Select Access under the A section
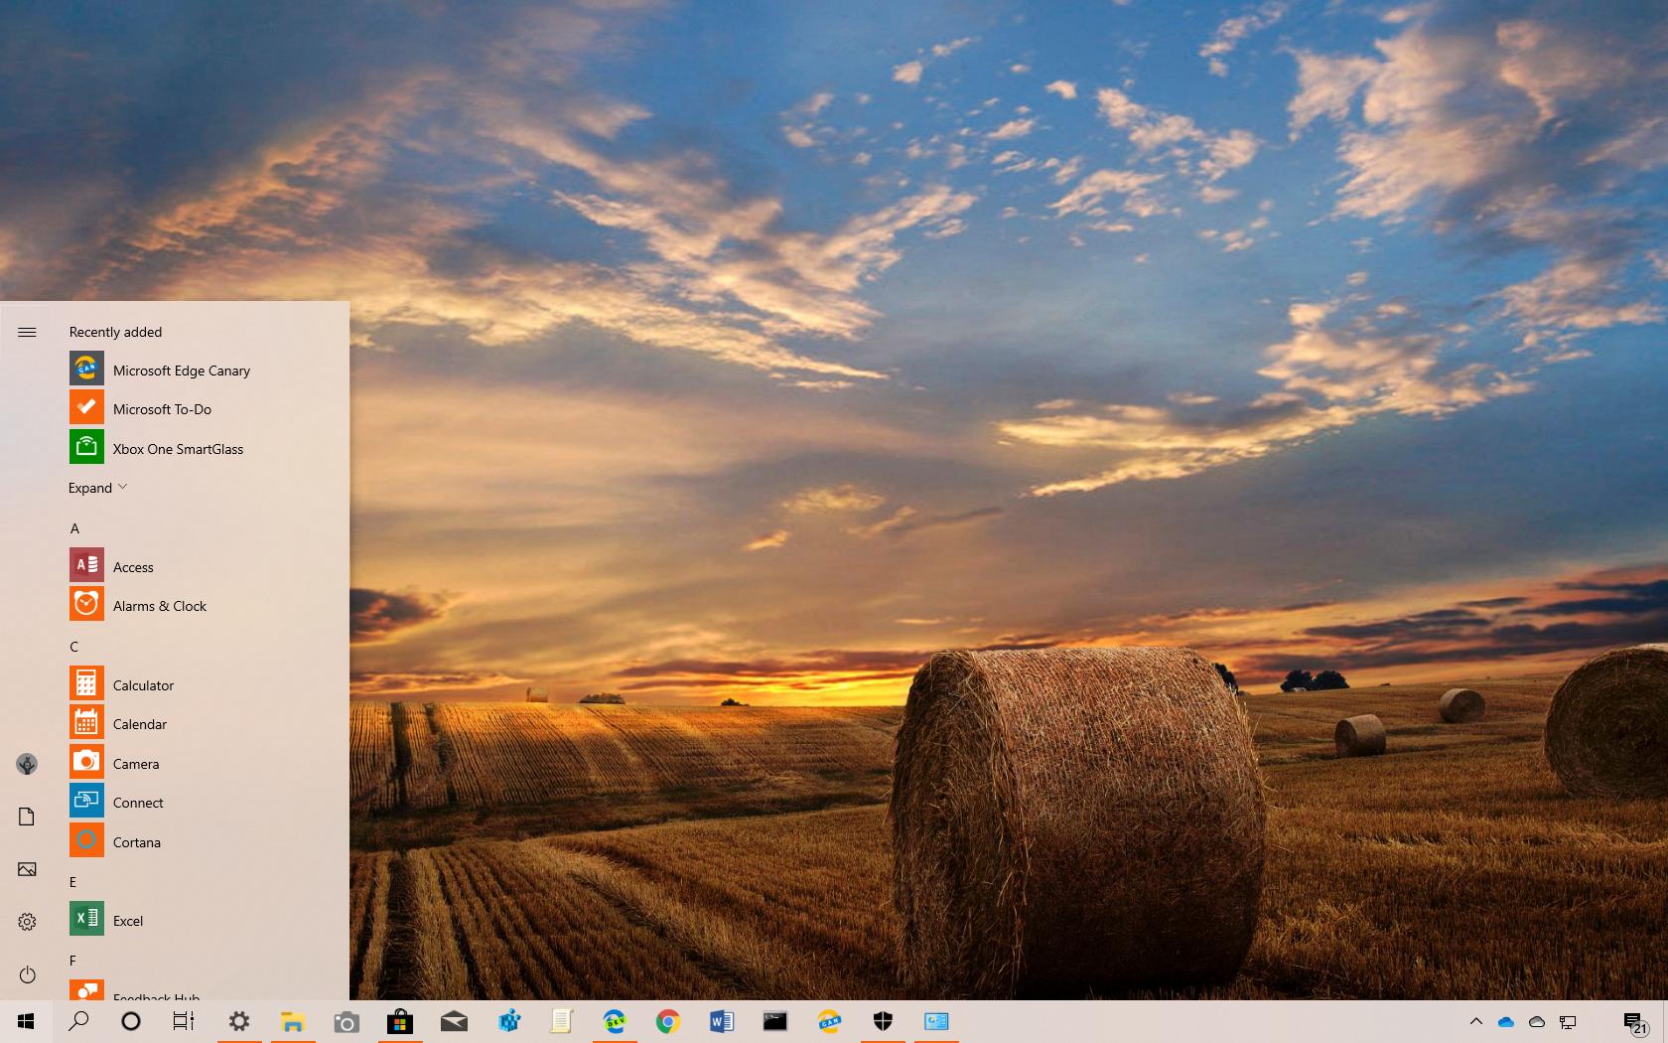Image resolution: width=1668 pixels, height=1043 pixels. (133, 566)
